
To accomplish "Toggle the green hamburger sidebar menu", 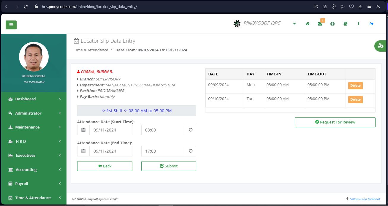I will pyautogui.click(x=11, y=25).
